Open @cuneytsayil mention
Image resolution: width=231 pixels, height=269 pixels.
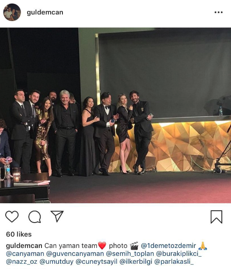click(x=97, y=262)
